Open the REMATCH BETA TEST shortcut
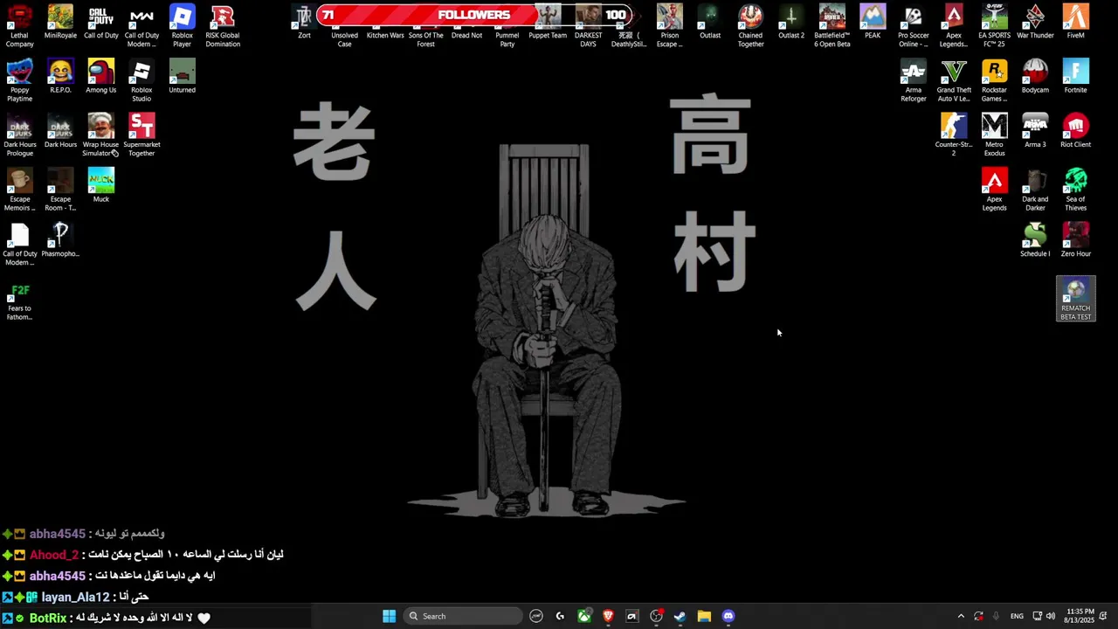Image resolution: width=1118 pixels, height=629 pixels. 1075,299
